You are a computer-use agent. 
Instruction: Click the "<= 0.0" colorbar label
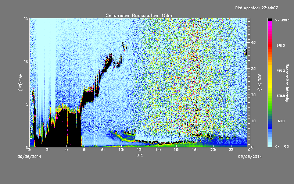click(x=282, y=146)
